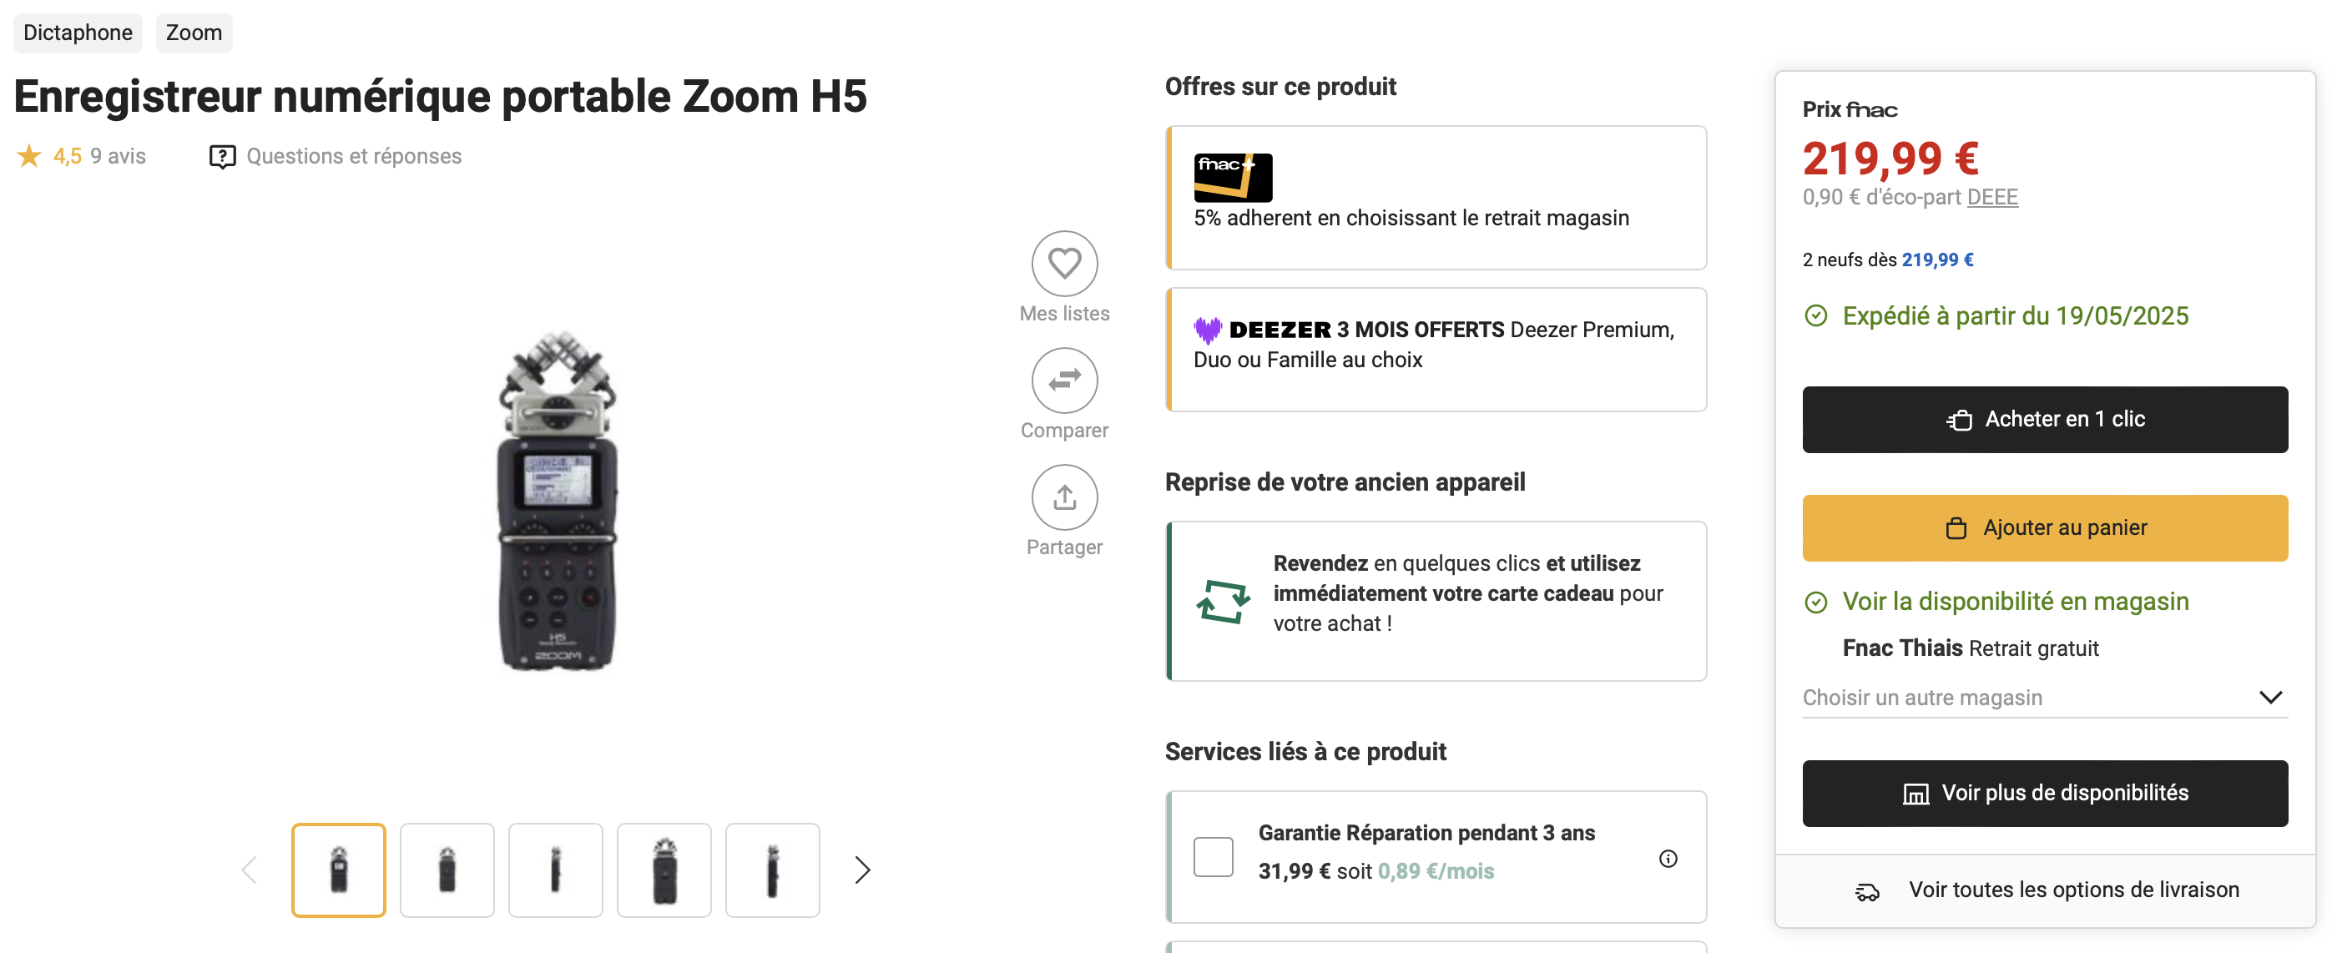Show next product thumbnails with right chevron

(x=862, y=870)
